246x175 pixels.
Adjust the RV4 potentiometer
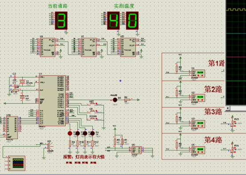(x=232, y=150)
